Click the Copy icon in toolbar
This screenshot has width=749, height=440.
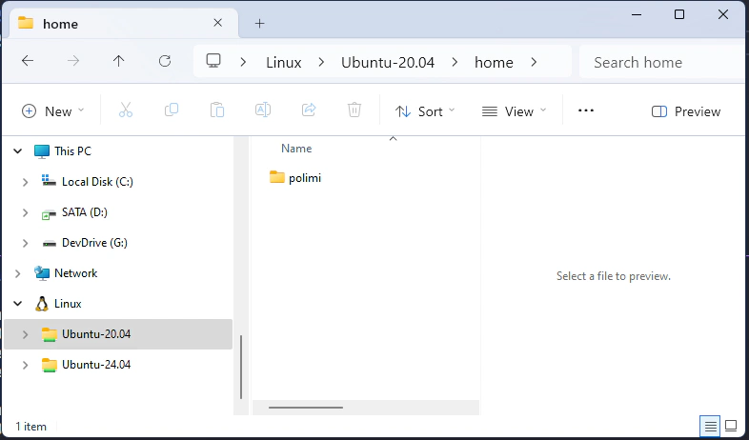click(x=172, y=111)
